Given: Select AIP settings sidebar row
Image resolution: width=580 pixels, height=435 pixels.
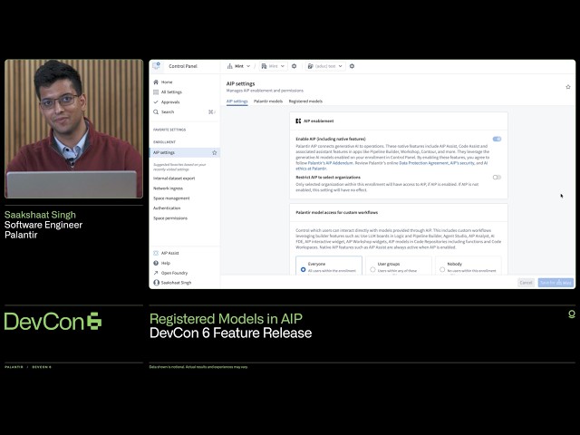Looking at the screenshot, I should [x=185, y=152].
